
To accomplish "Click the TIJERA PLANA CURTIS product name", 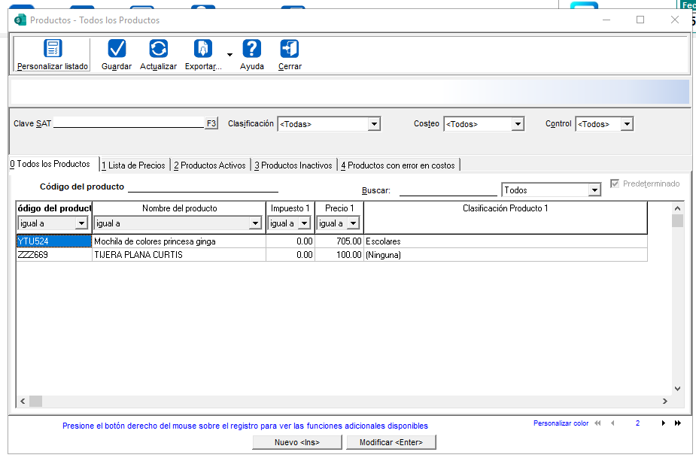I will click(138, 255).
